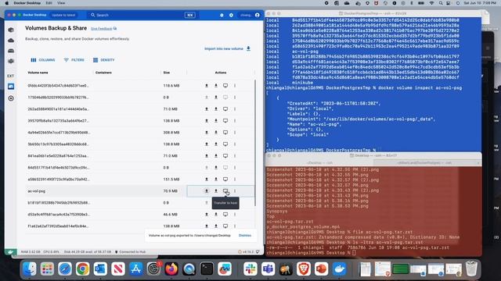Open Volumes section in Docker sidebar
The width and height of the screenshot is (501, 281).
pos(11,51)
